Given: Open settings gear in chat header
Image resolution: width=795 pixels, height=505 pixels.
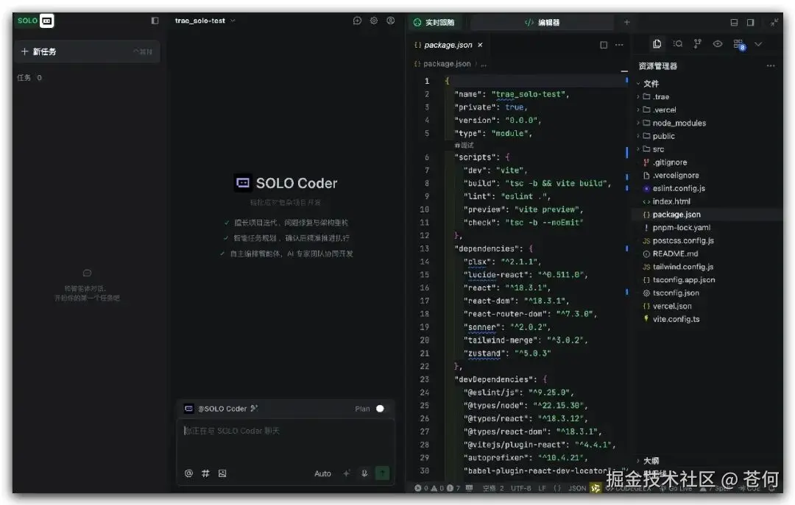Looking at the screenshot, I should (374, 21).
